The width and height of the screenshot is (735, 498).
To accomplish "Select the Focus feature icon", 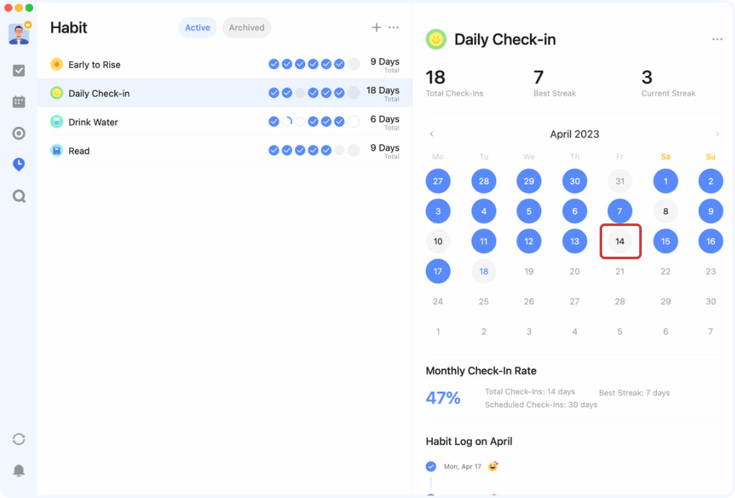I will [19, 133].
